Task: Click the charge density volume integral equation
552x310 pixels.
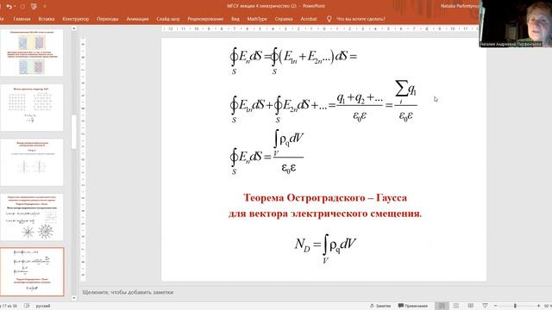Action: 267,152
